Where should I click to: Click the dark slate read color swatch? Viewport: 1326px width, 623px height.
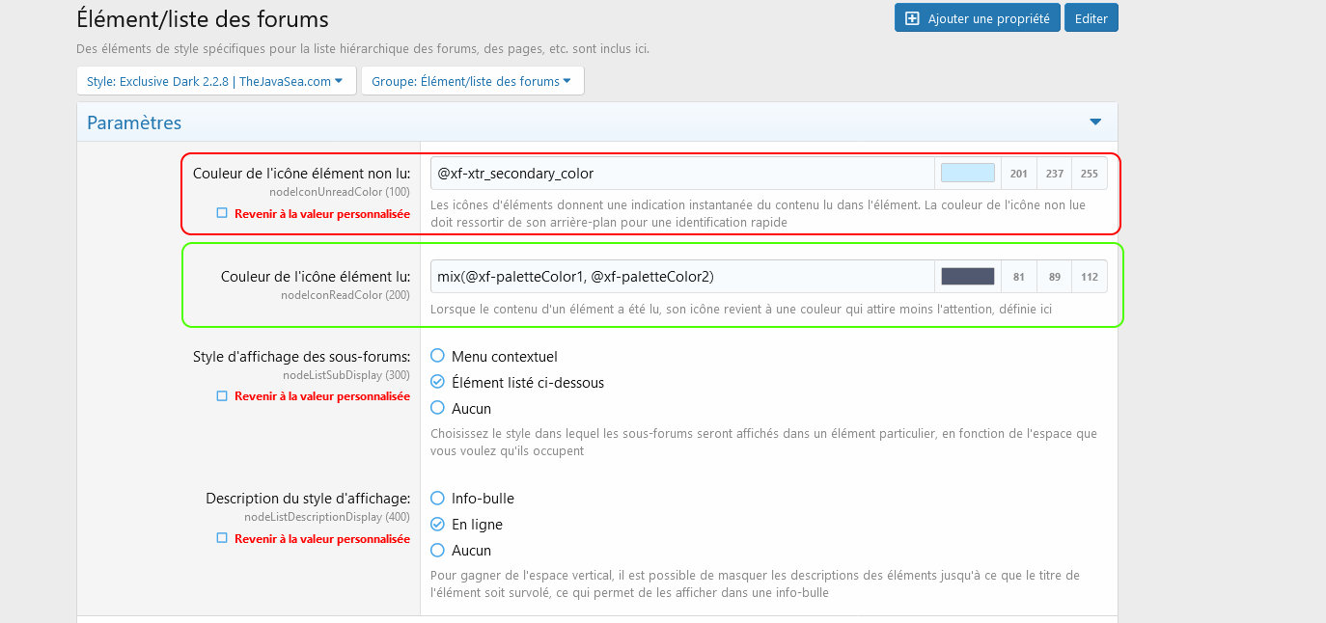[x=967, y=277]
